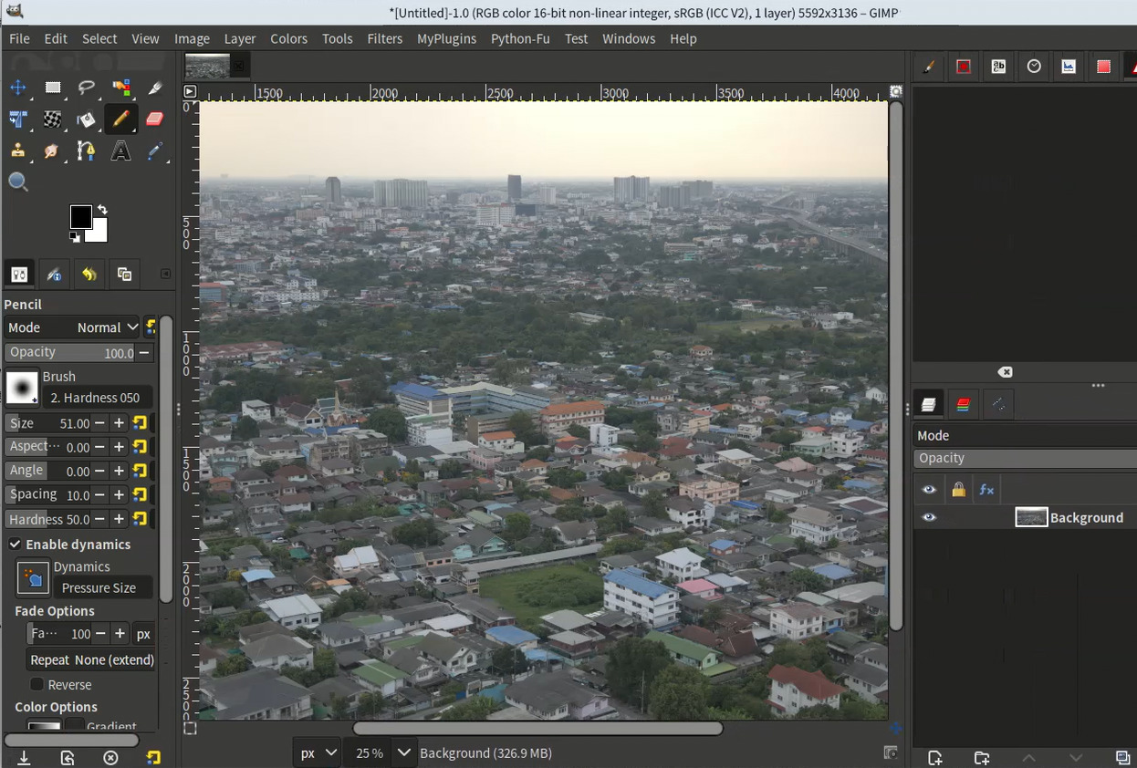1137x768 pixels.
Task: Select the Move tool
Action: (x=17, y=88)
